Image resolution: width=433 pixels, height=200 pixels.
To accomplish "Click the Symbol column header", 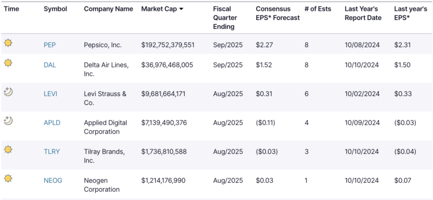I will (55, 9).
